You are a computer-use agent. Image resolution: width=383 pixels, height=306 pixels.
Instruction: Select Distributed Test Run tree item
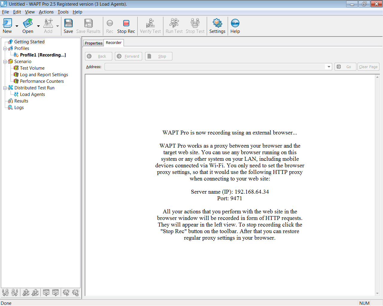tap(34, 88)
